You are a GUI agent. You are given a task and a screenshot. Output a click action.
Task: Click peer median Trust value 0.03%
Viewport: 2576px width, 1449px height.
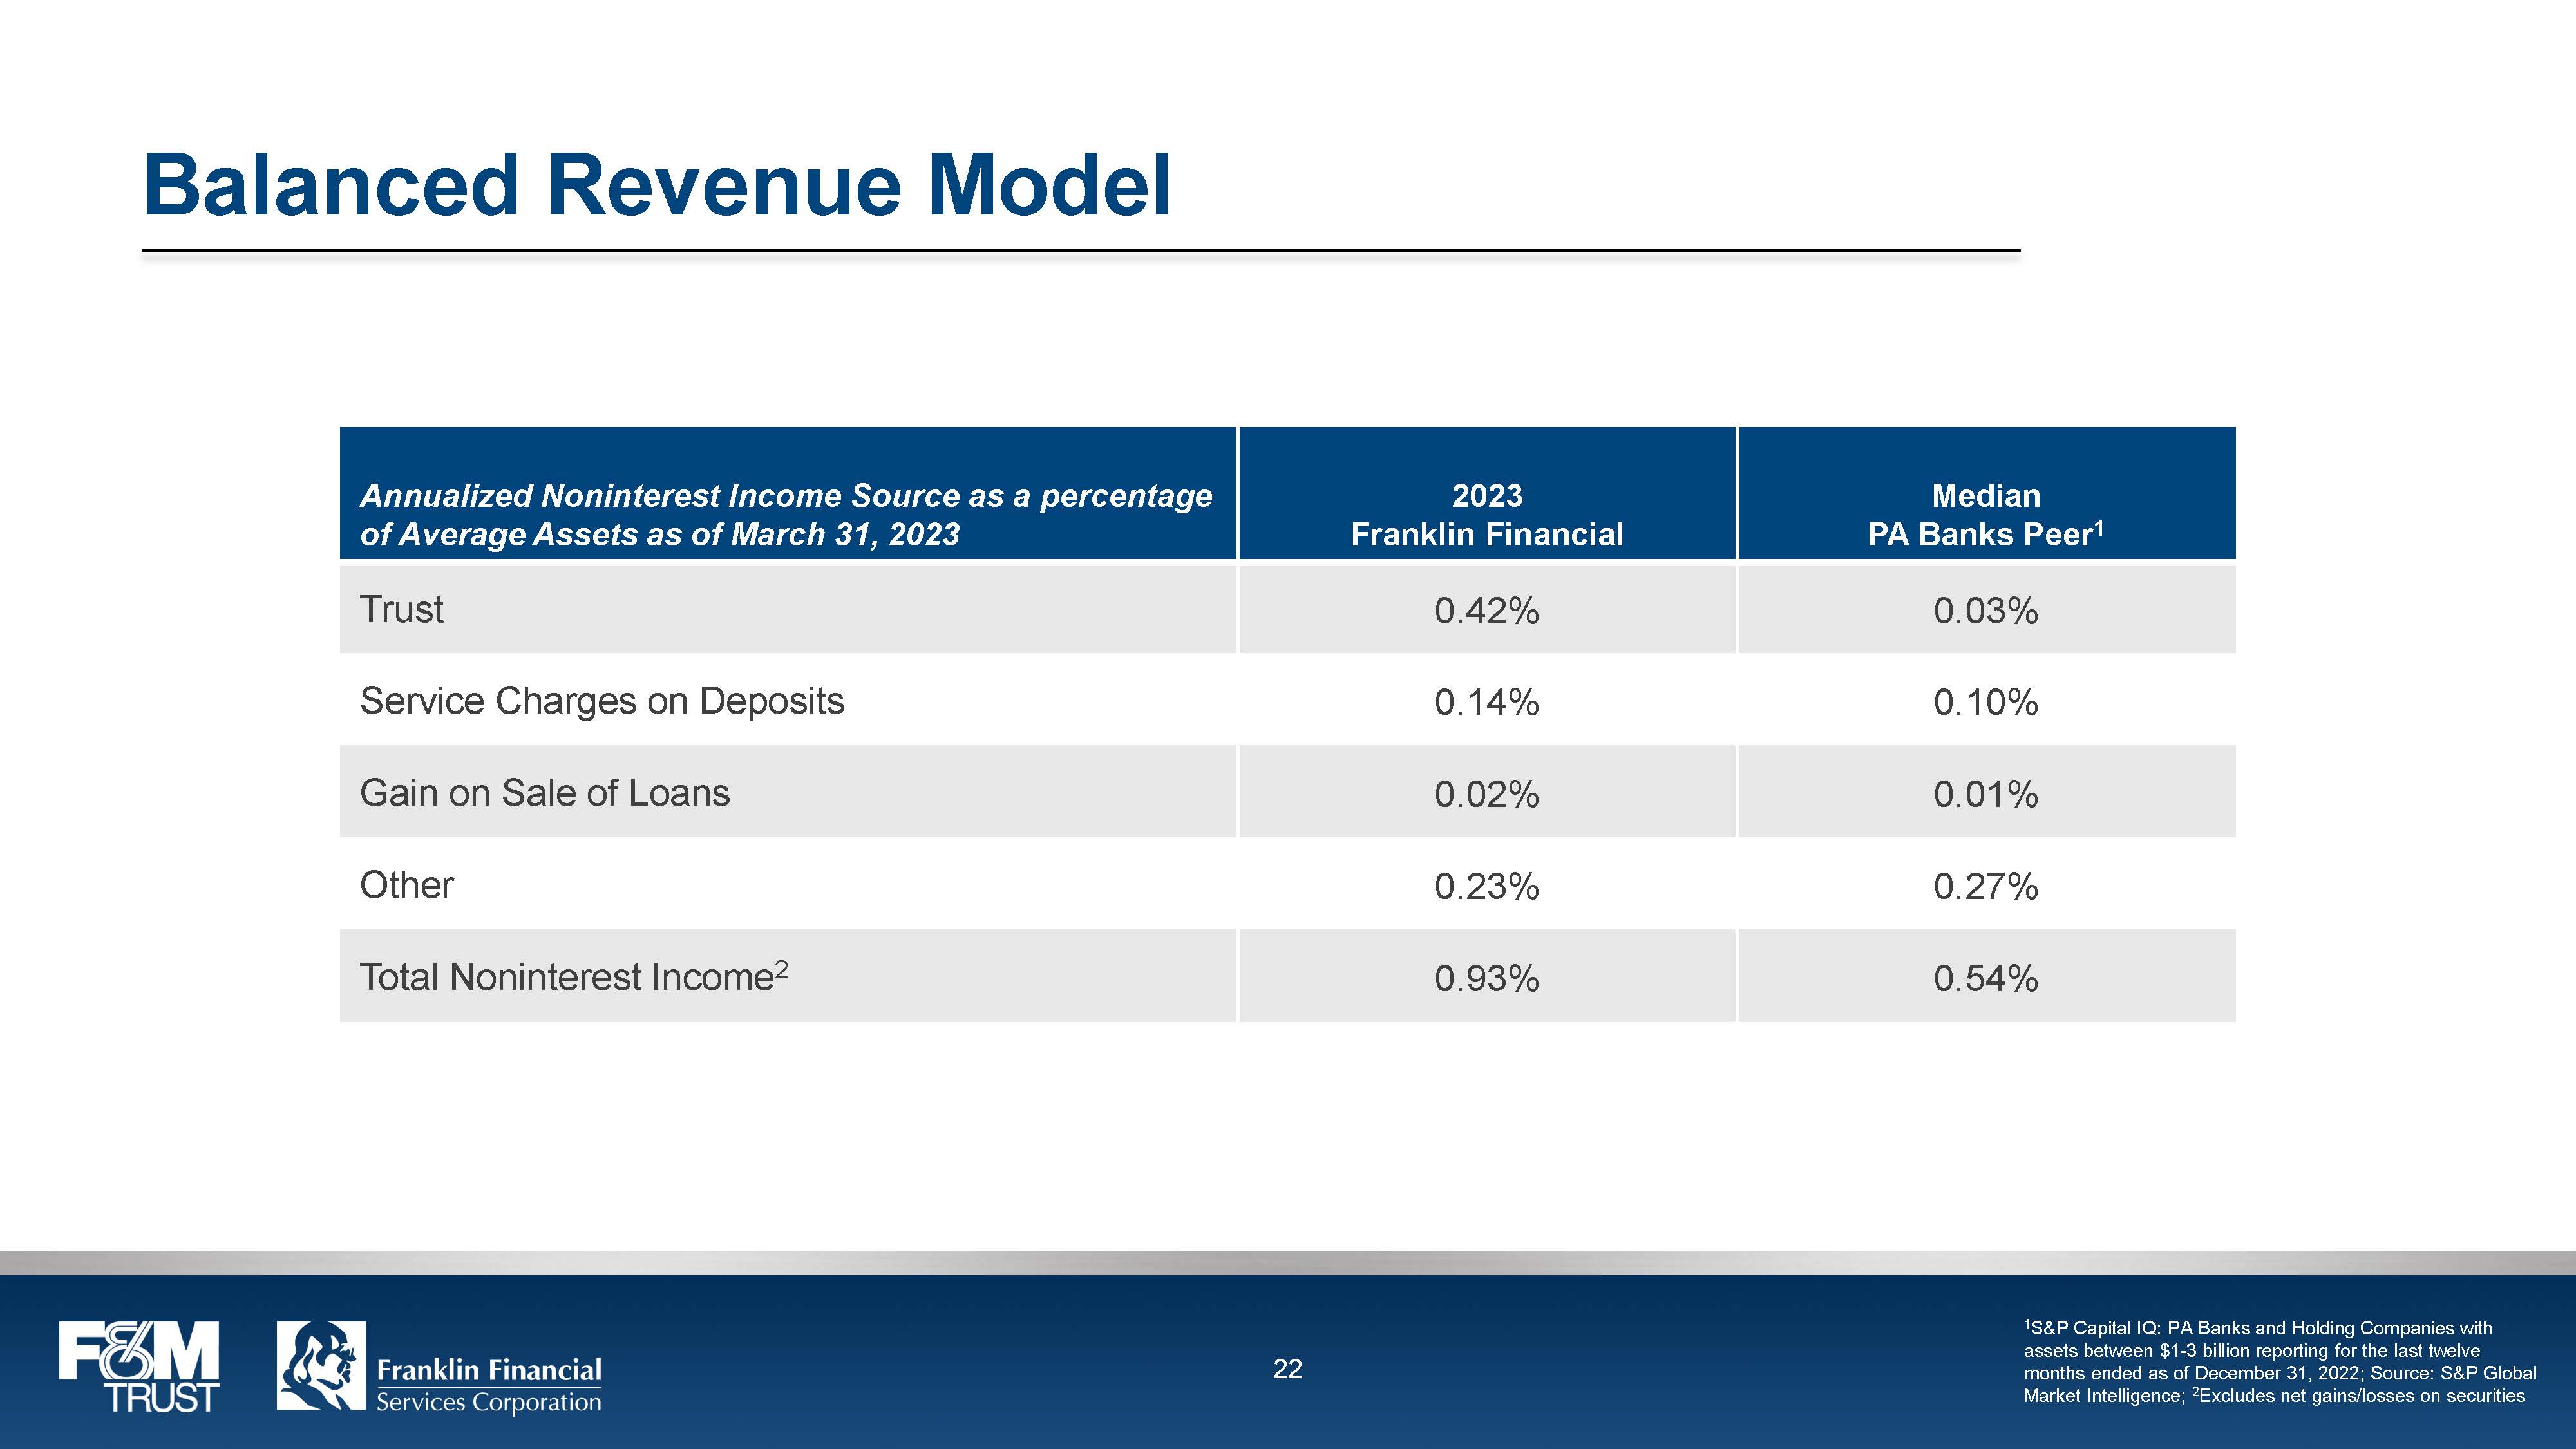pos(1985,610)
